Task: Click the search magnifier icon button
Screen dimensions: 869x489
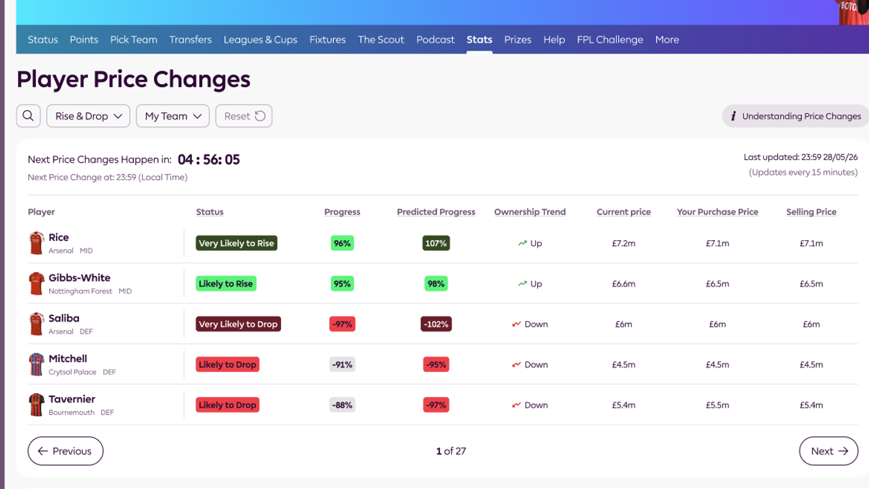Action: click(x=28, y=116)
